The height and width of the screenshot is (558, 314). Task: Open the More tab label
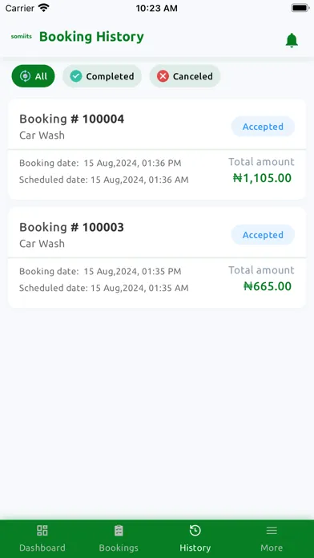(272, 548)
